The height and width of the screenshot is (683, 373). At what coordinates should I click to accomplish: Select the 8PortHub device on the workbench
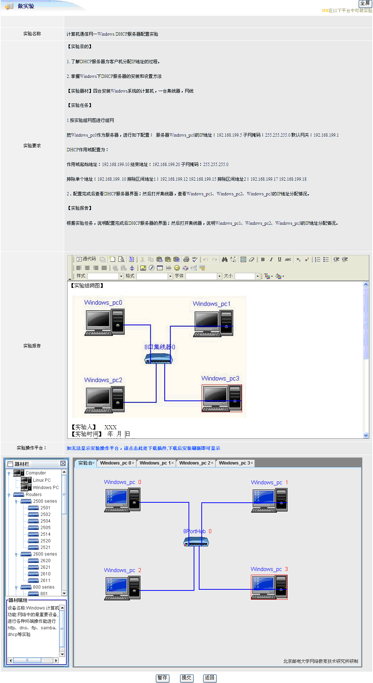196,541
